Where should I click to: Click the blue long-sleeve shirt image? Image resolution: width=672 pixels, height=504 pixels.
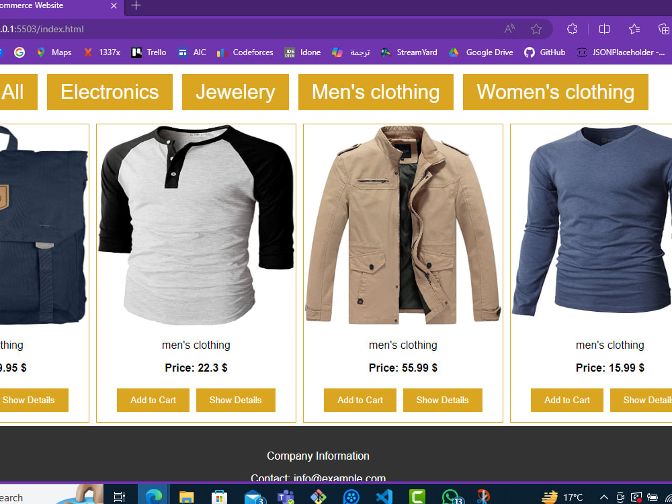tap(592, 225)
